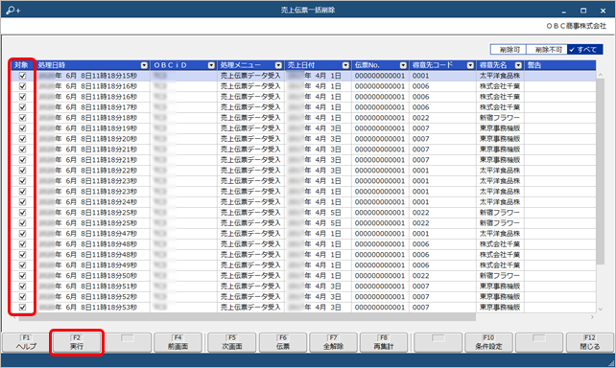Click slip number in the 18分24秒 row
Screen dimensions: 616x368
(x=380, y=202)
